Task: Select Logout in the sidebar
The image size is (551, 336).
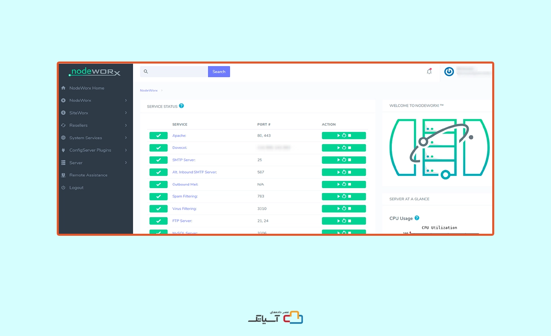Action: pyautogui.click(x=76, y=188)
